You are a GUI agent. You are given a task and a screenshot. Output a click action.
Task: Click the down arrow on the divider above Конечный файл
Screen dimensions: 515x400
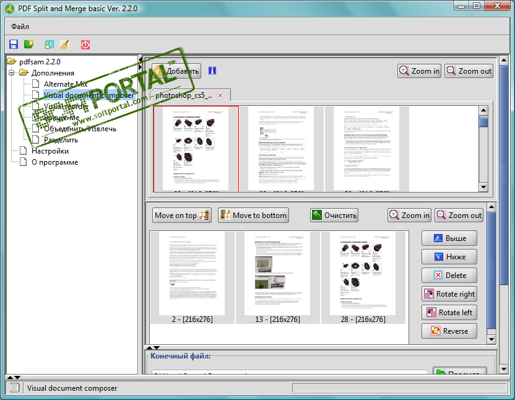tap(157, 347)
